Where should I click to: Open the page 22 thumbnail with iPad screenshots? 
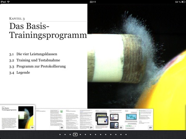point(109,119)
